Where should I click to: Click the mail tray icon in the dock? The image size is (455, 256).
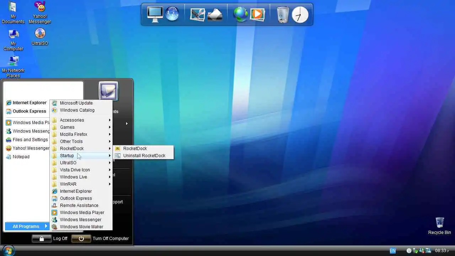click(215, 15)
